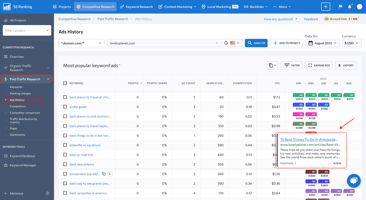
Task: Click green AD #2513 swatch under APR
Action: [298, 97]
